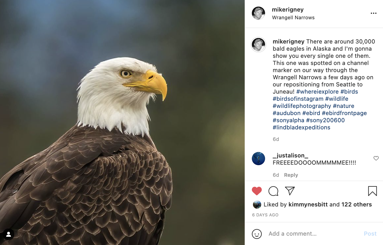This screenshot has width=383, height=245.
Task: Open _justalison_ profile avatar
Action: pos(258,159)
